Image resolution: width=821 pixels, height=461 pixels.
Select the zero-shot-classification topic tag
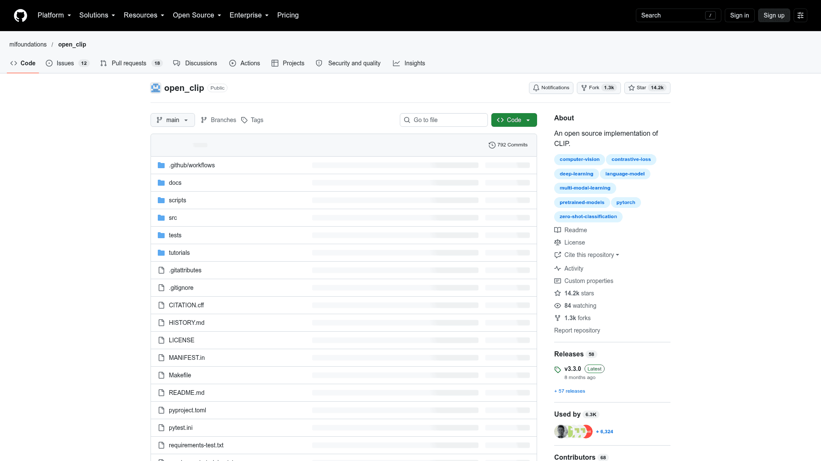(588, 217)
